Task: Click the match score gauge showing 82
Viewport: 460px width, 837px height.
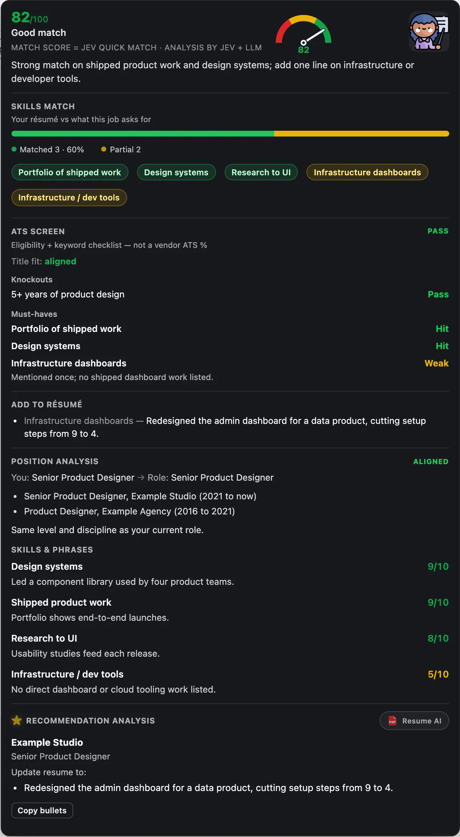Action: (x=304, y=34)
